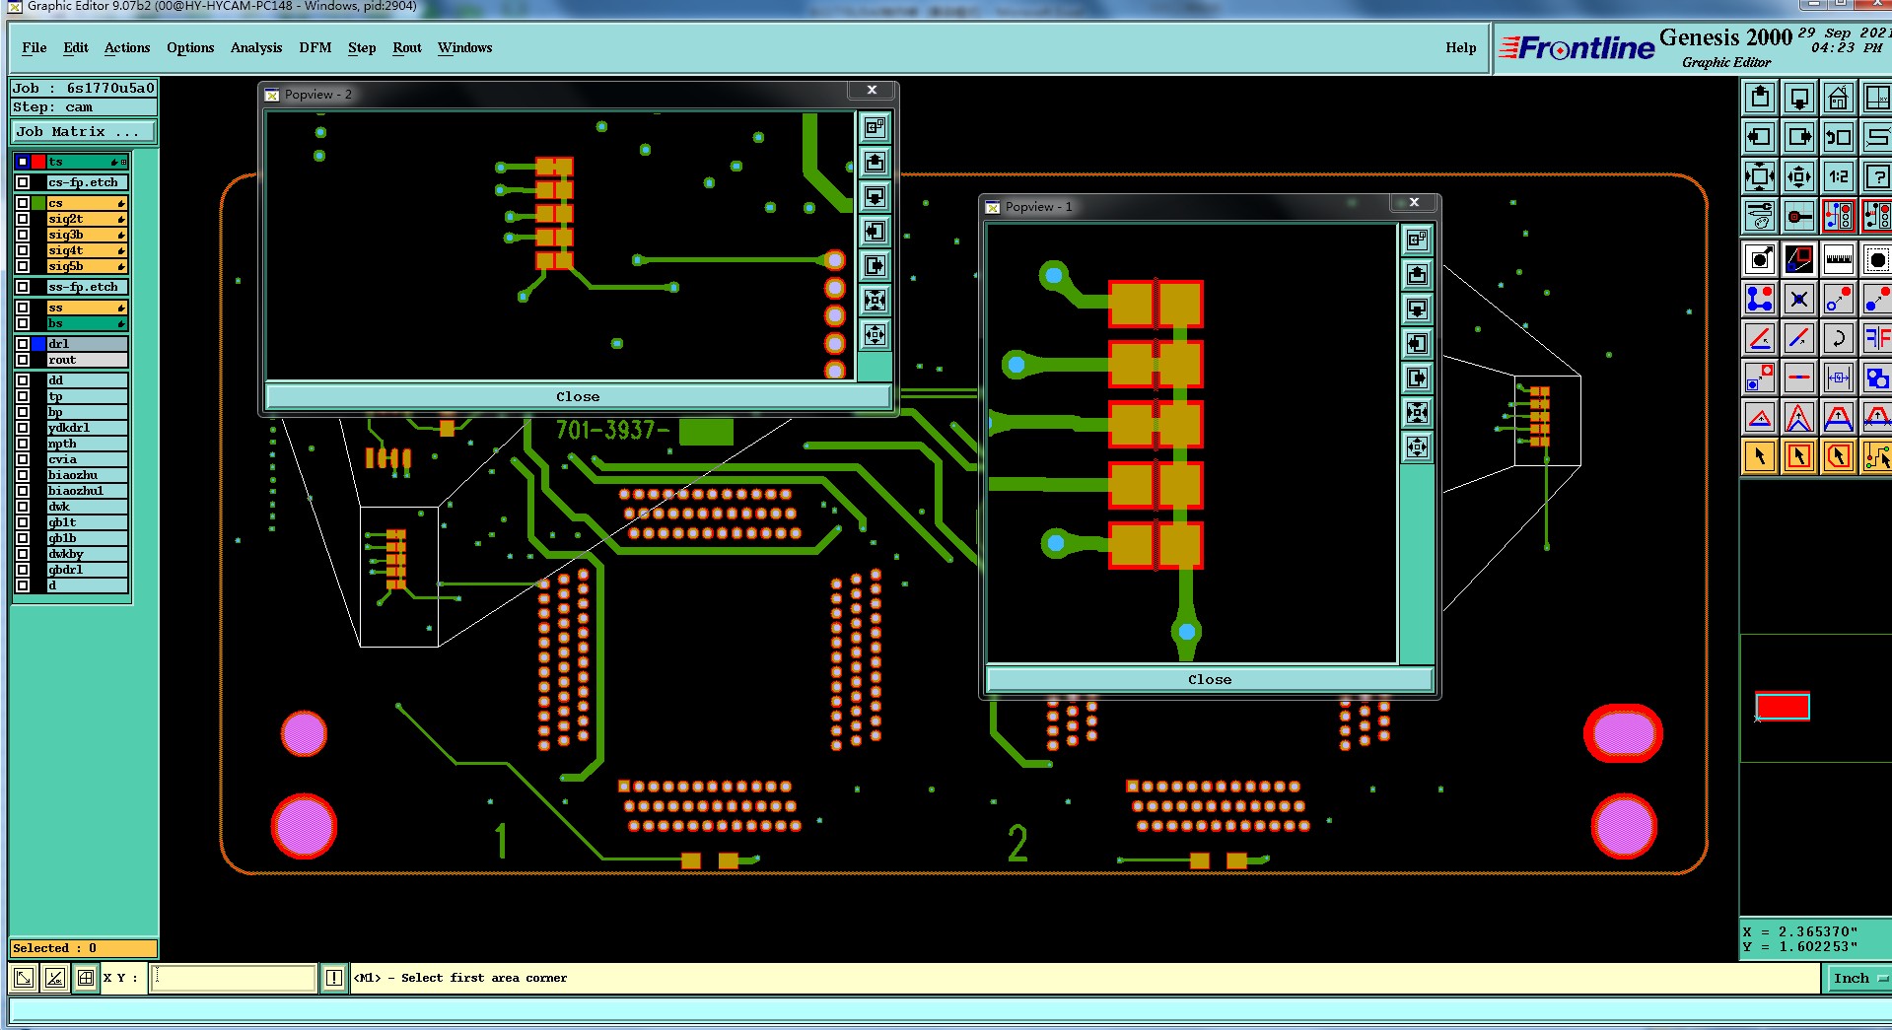Click the popview black square icon
The image size is (1892, 1030).
pyautogui.click(x=1799, y=259)
